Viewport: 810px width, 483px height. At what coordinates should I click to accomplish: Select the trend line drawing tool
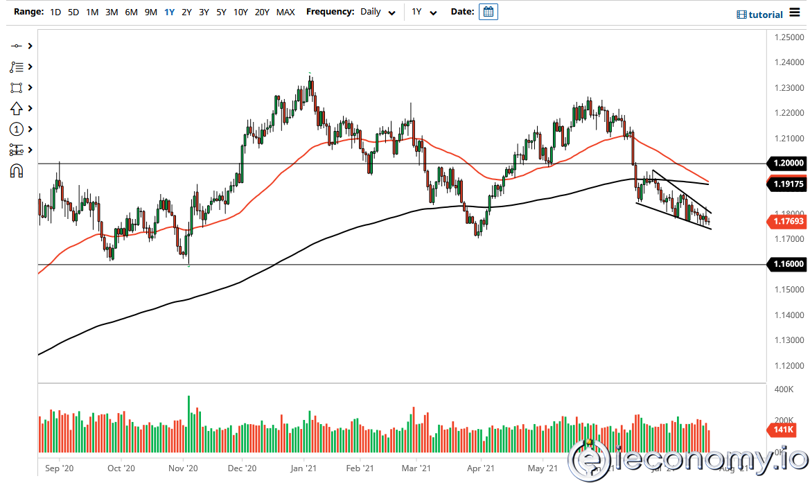tap(17, 45)
